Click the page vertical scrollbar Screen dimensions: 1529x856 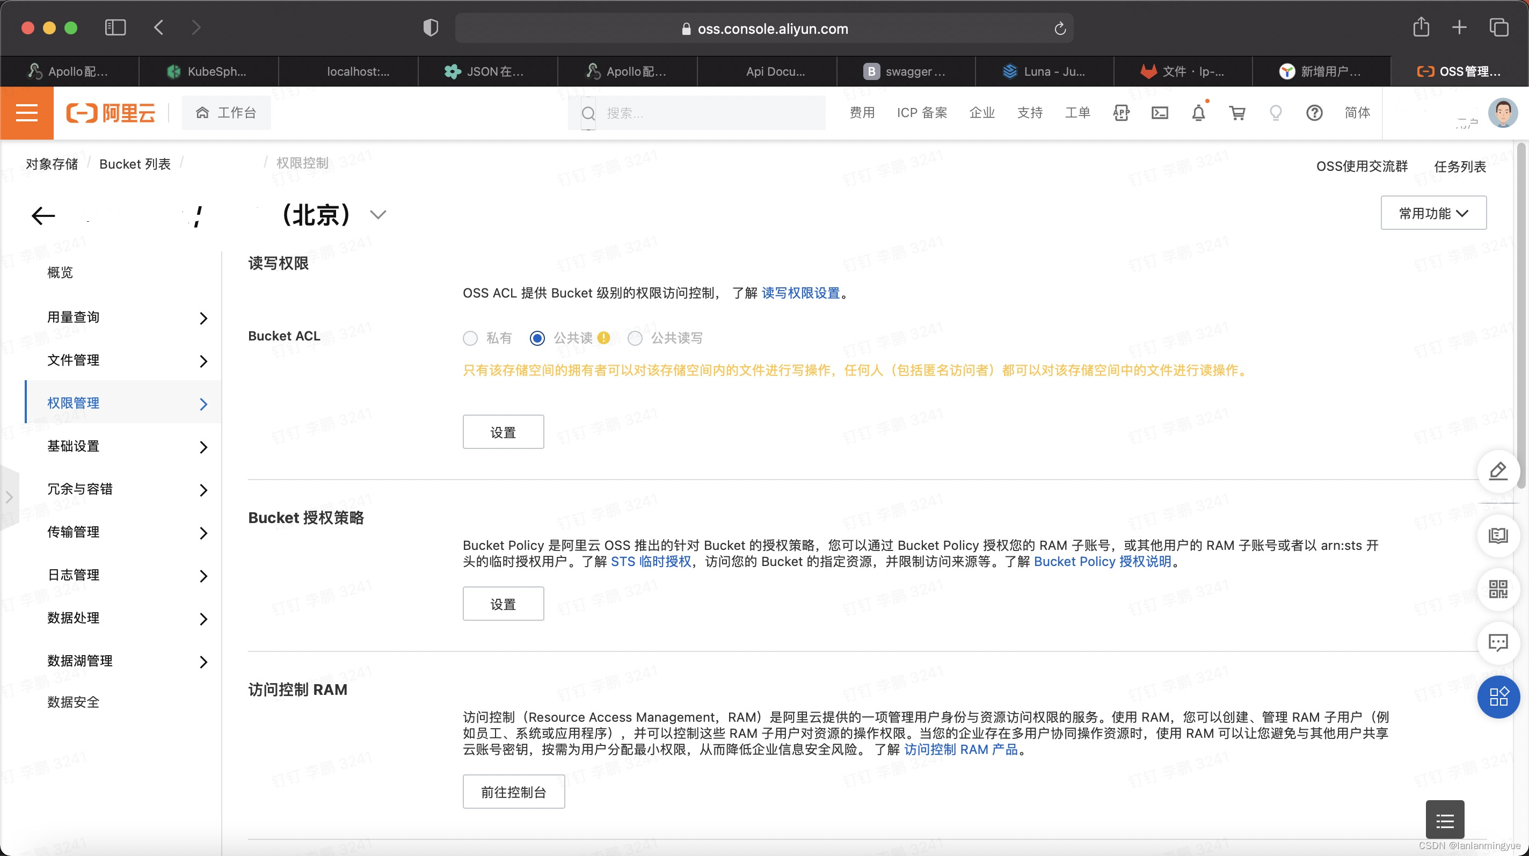(x=1521, y=316)
